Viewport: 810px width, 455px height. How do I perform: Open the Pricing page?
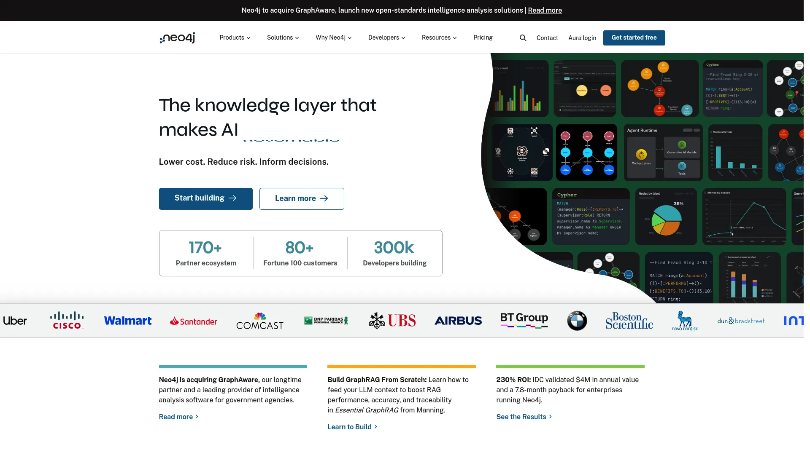coord(483,38)
